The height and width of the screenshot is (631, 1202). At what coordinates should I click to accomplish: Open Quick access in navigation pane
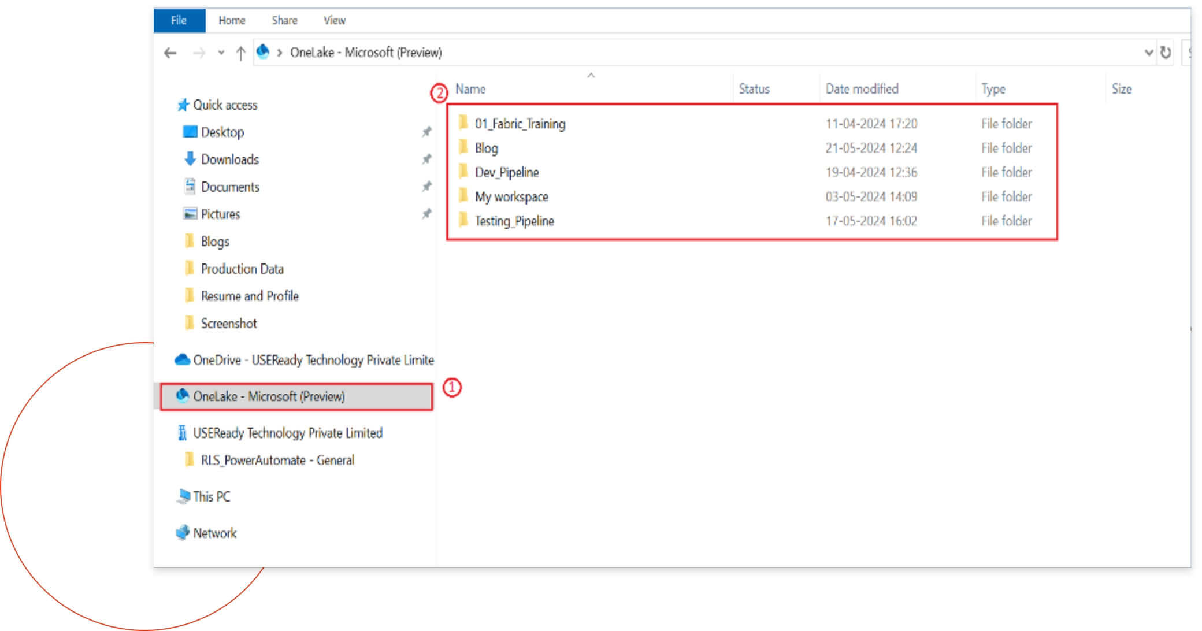pos(225,105)
